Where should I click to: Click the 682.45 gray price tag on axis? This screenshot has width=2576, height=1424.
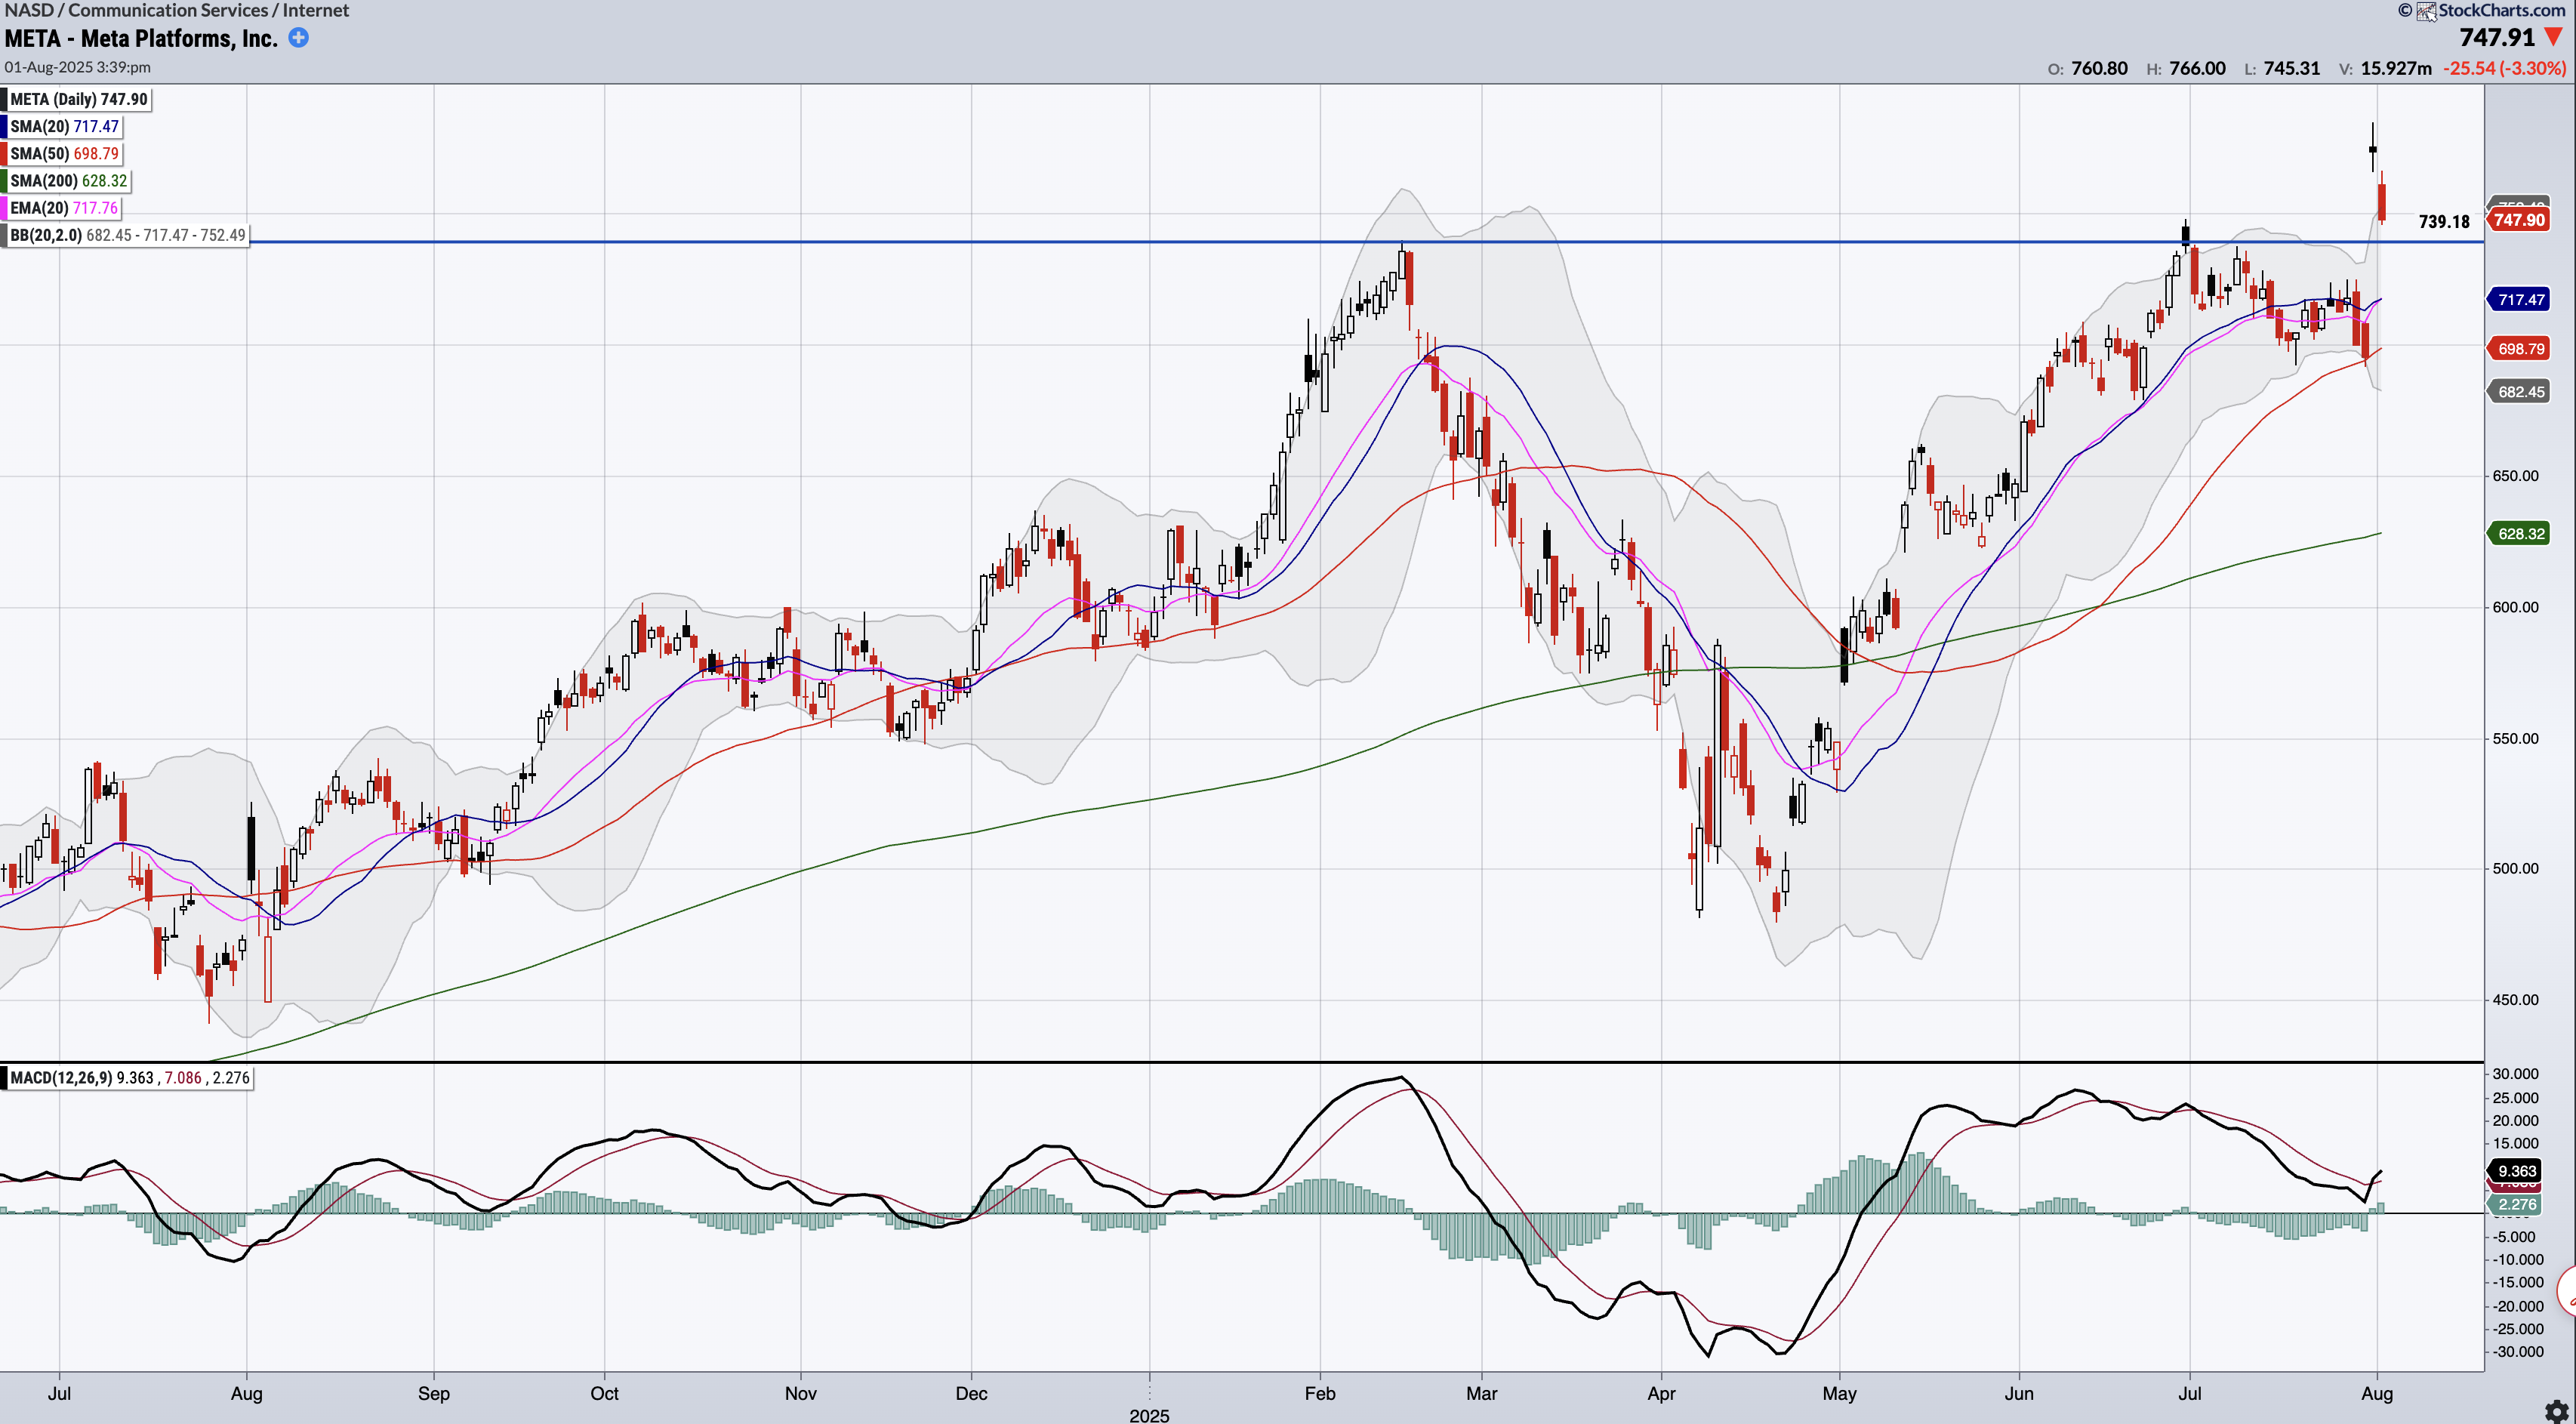point(2519,392)
